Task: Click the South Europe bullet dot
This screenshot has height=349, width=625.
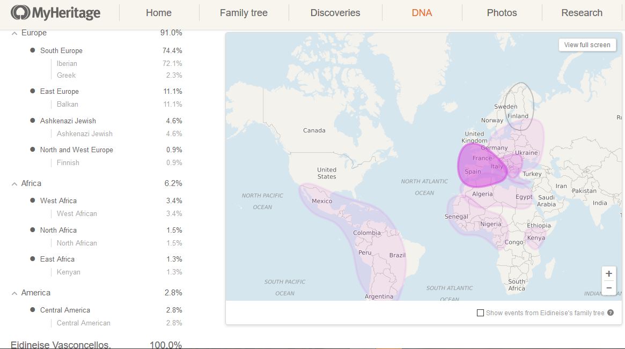Action: [33, 50]
